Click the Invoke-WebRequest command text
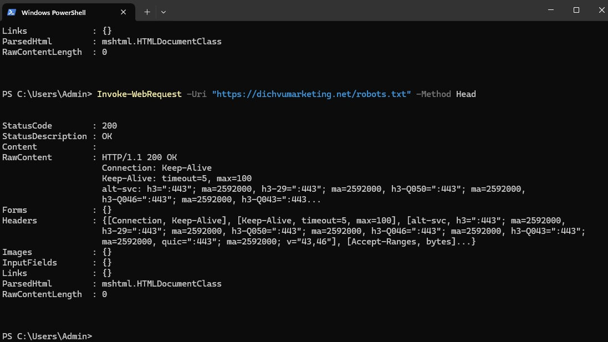Screen dimensions: 608x342 pos(139,94)
